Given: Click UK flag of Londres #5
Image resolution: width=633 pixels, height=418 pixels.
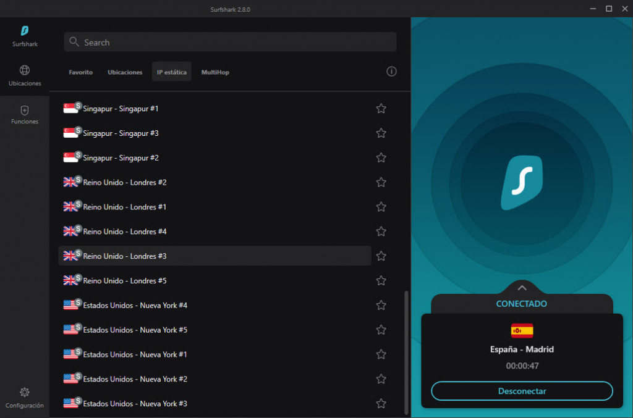Looking at the screenshot, I should pos(70,281).
